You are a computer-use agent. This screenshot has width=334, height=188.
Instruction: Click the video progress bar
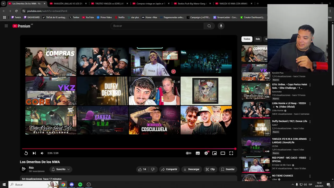(129, 149)
